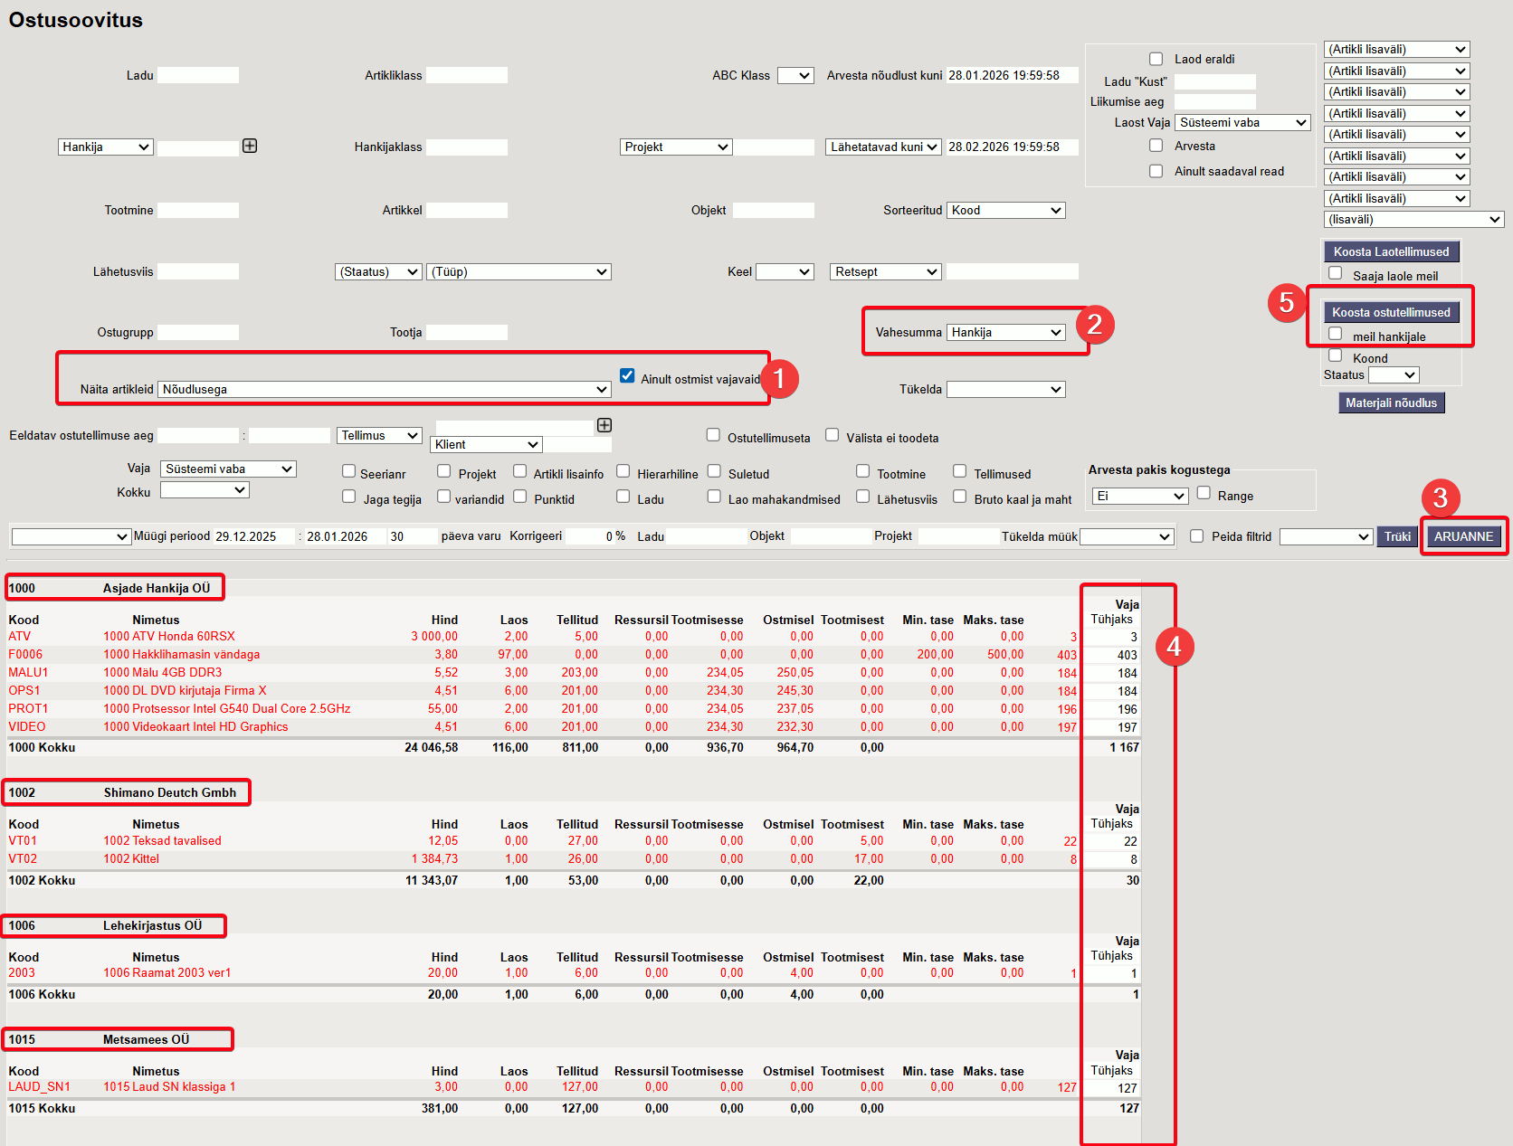Open the Vahesumma dropdown
1513x1146 pixels.
pos(1006,333)
